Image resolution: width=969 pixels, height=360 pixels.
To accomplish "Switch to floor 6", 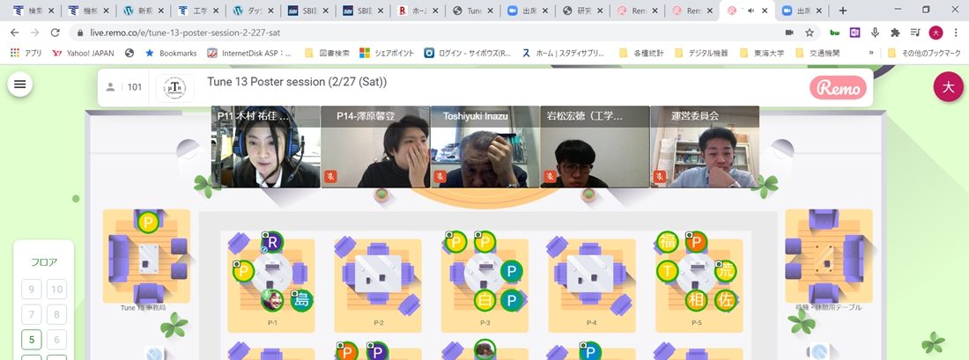I will (x=56, y=340).
